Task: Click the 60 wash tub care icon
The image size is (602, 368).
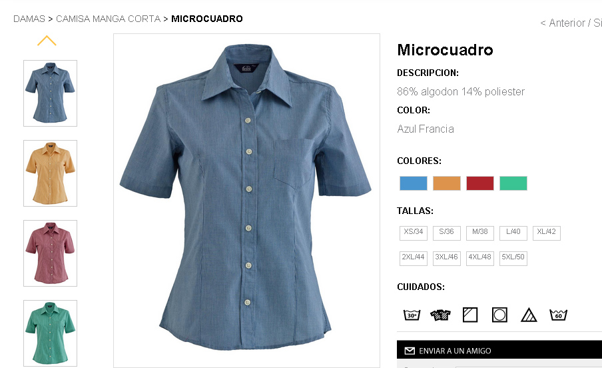Action: [558, 315]
